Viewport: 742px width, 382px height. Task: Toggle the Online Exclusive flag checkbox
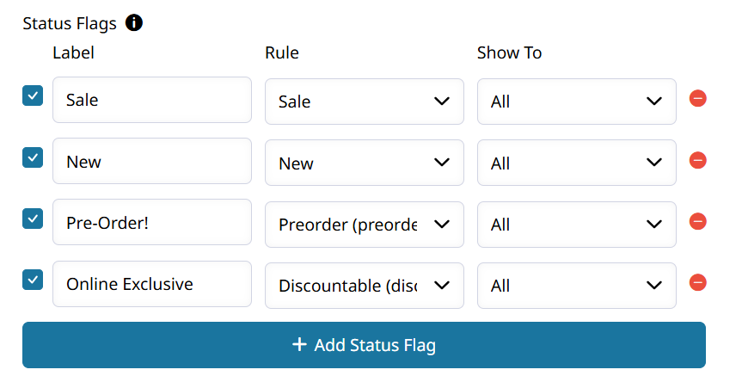(33, 280)
